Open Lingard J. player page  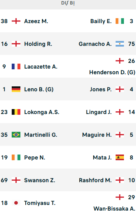99,112
